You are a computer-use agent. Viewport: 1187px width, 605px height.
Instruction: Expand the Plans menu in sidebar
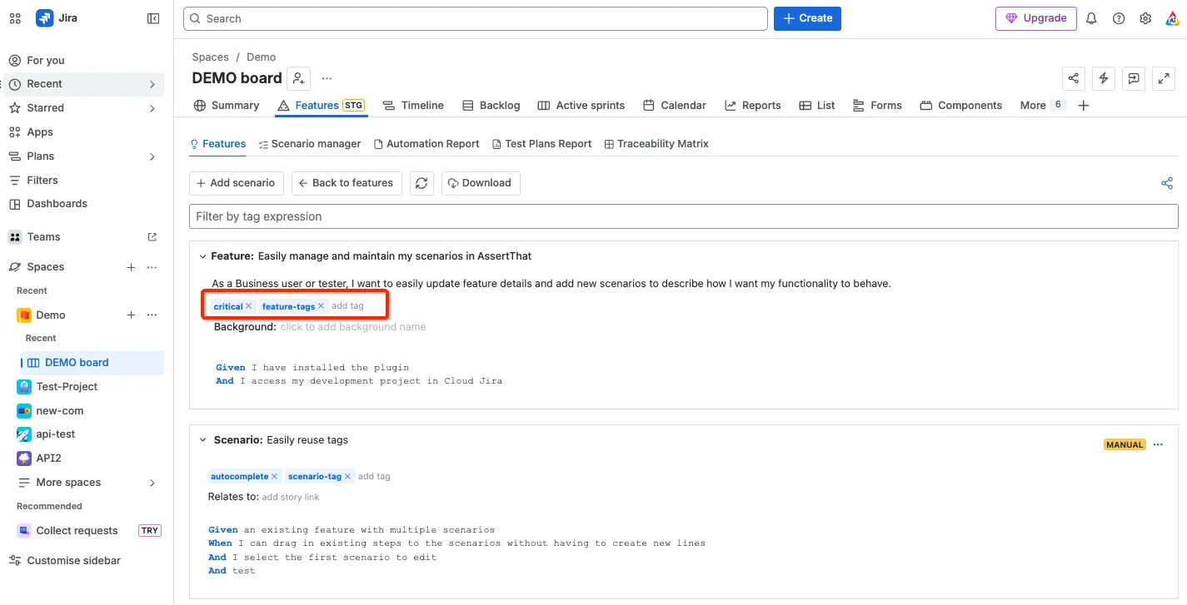tap(152, 156)
